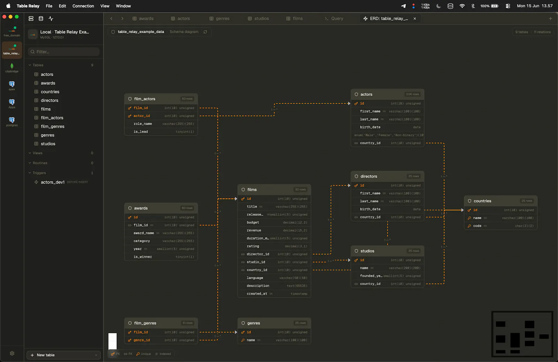Click award_name column in awards entity
The width and height of the screenshot is (558, 362).
click(161, 233)
